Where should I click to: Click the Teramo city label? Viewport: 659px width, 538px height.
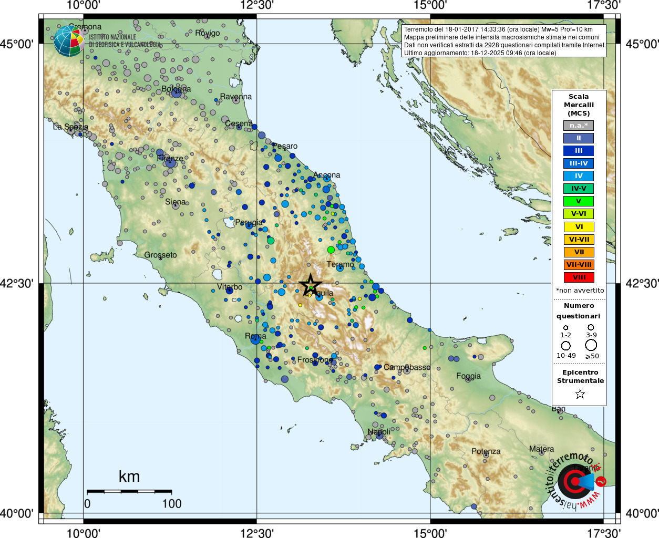341,264
